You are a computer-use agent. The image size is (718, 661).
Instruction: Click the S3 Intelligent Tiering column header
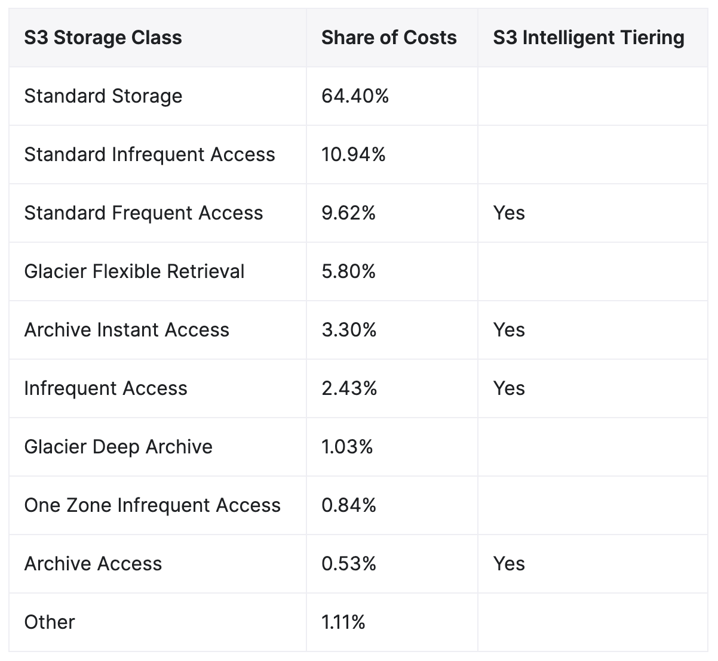click(588, 38)
